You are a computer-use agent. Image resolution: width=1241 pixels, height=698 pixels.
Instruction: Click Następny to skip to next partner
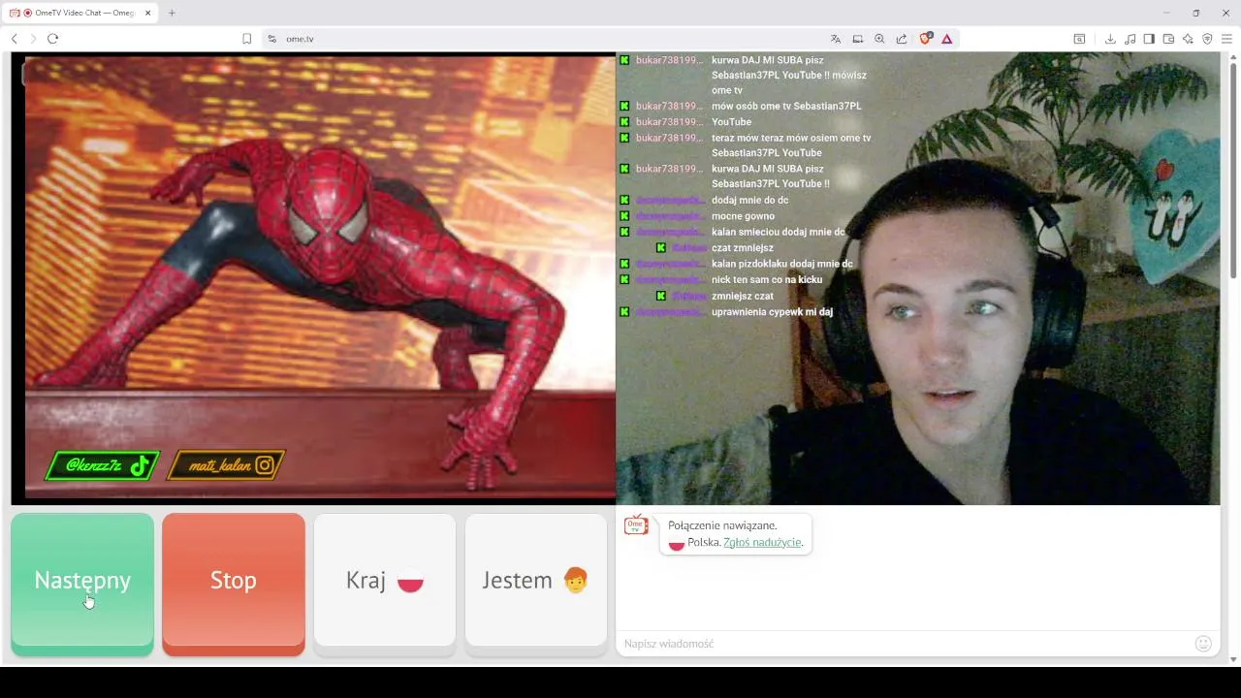pos(82,584)
